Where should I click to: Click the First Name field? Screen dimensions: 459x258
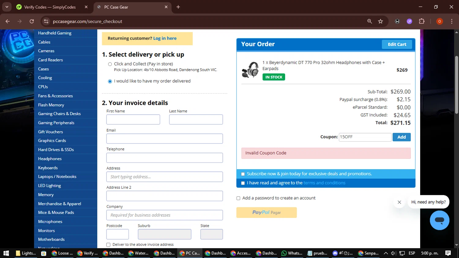click(133, 119)
